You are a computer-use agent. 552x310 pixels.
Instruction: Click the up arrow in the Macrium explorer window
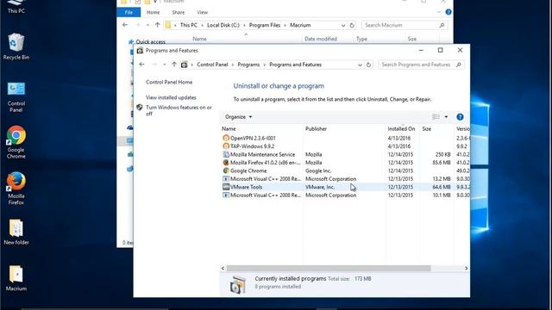[157, 25]
